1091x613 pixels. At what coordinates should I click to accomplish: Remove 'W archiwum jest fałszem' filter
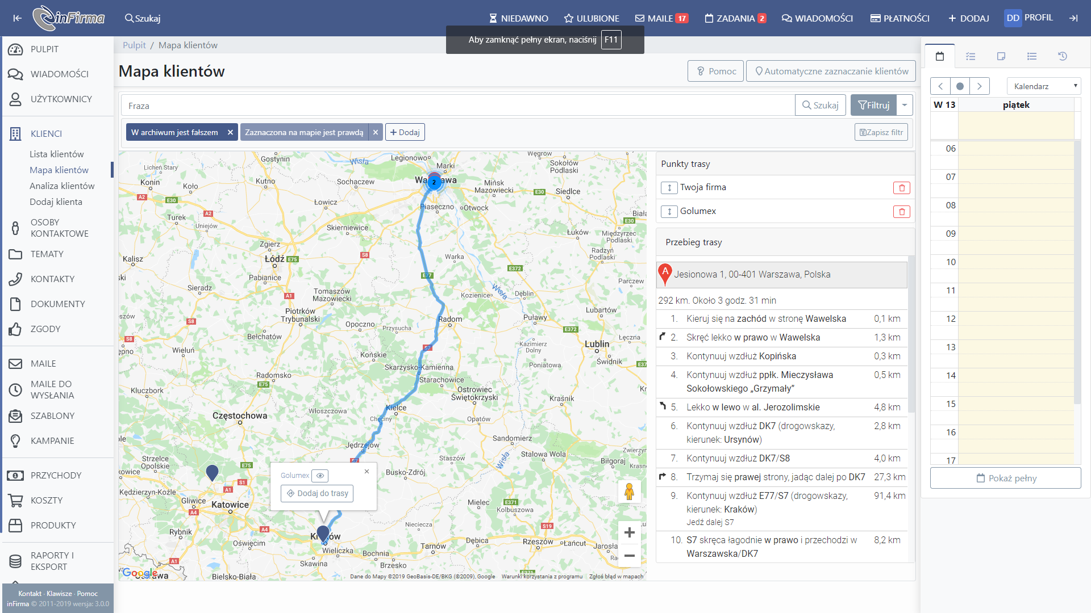[230, 132]
